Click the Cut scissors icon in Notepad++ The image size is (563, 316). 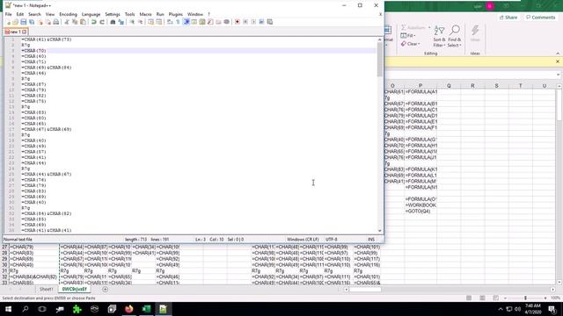(x=67, y=22)
